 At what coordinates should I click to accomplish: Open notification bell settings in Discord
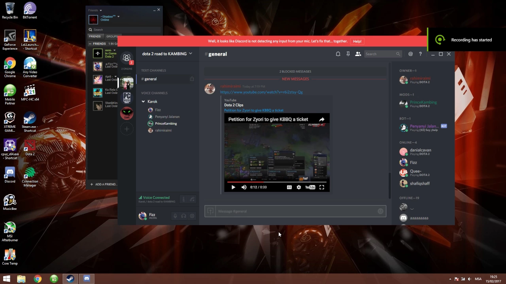coord(338,54)
